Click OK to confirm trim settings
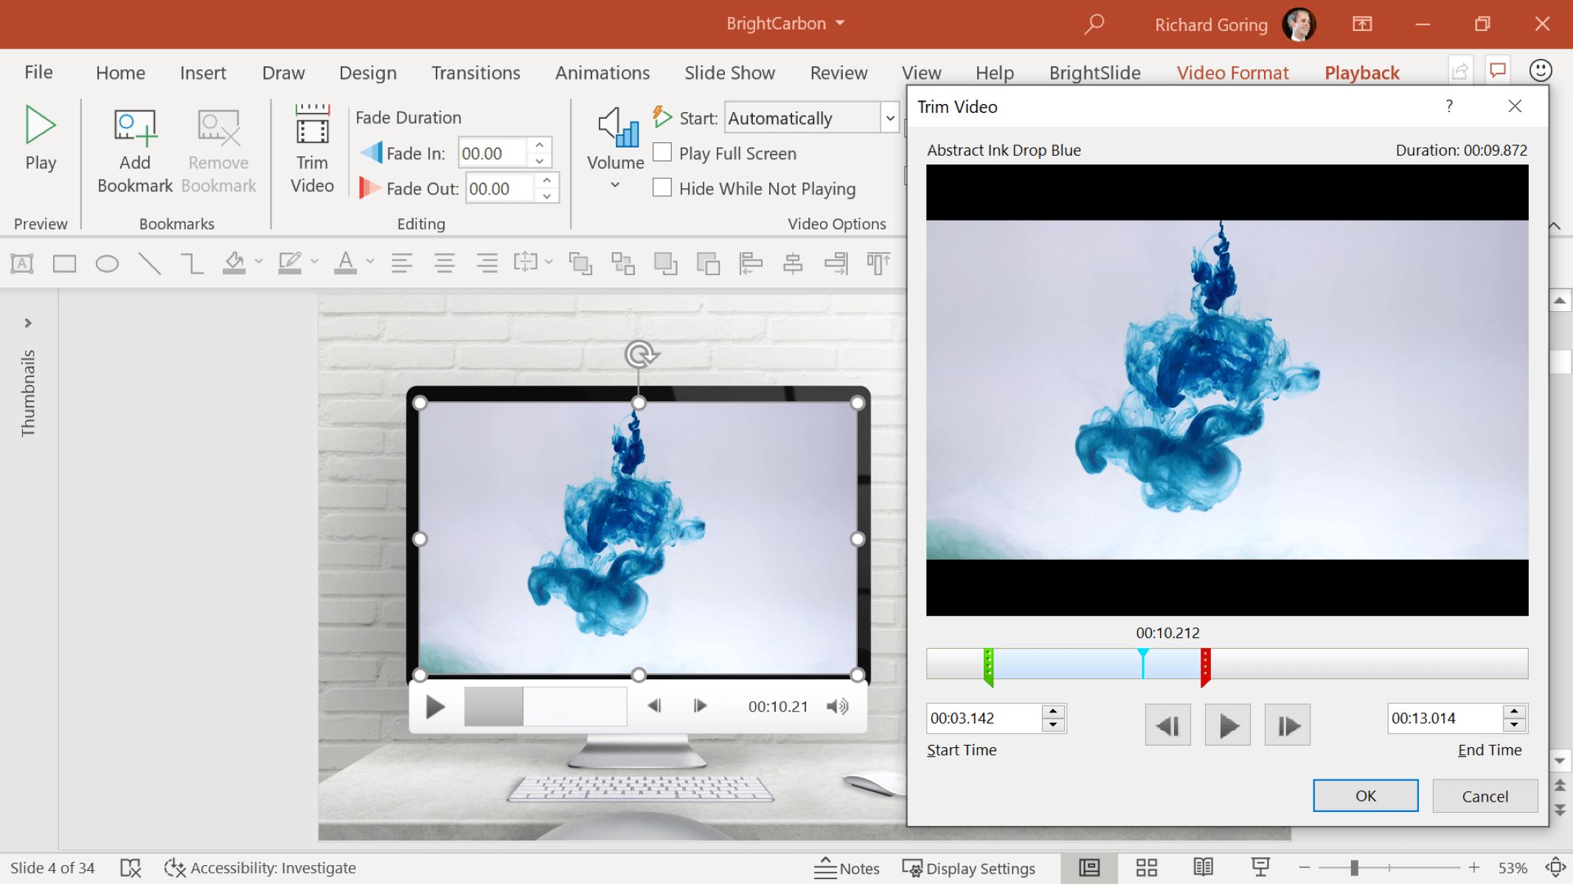The image size is (1573, 885). (1366, 795)
